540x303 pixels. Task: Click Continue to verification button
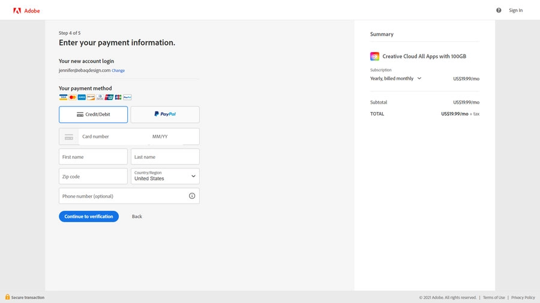(89, 216)
